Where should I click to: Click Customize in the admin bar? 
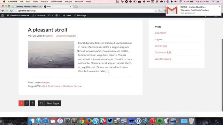pyautogui.click(x=39, y=15)
